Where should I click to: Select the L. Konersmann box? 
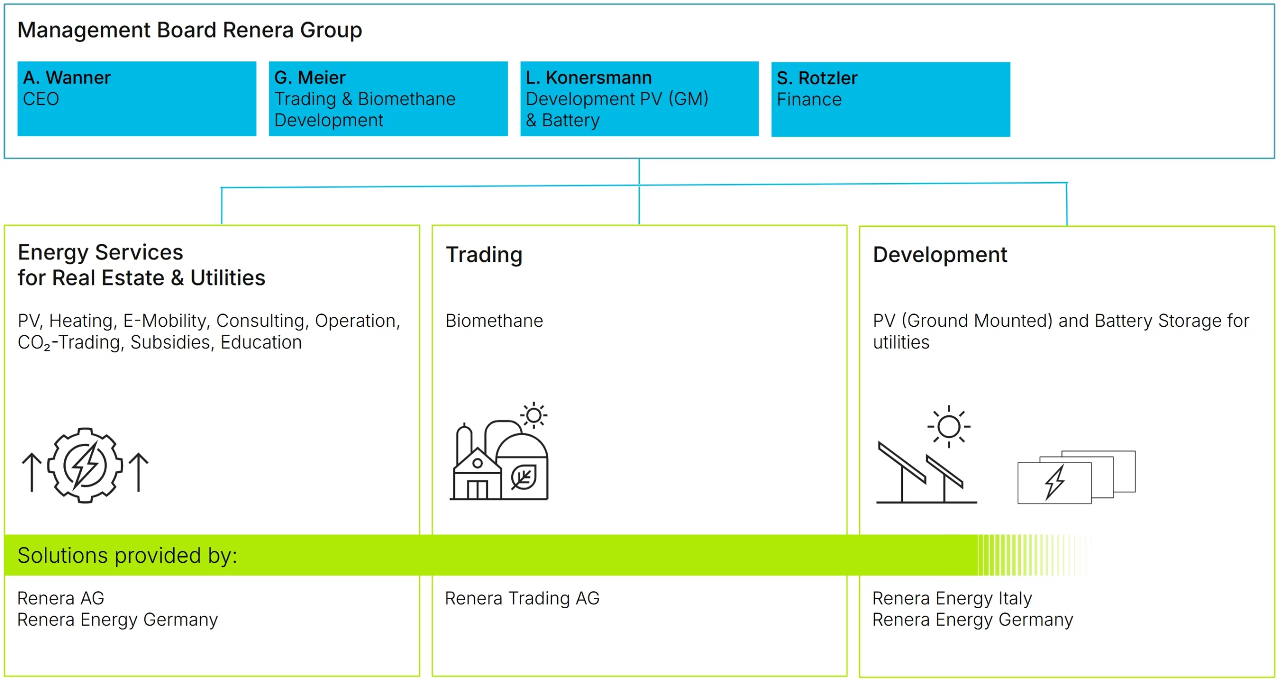click(639, 99)
